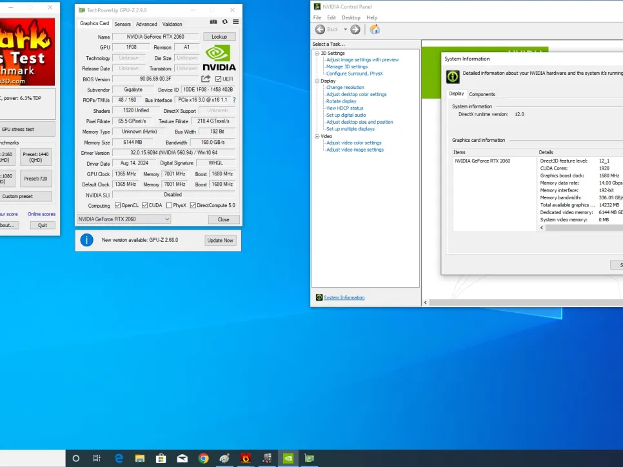Click the blue info icon in update notice
The width and height of the screenshot is (623, 467).
86,240
